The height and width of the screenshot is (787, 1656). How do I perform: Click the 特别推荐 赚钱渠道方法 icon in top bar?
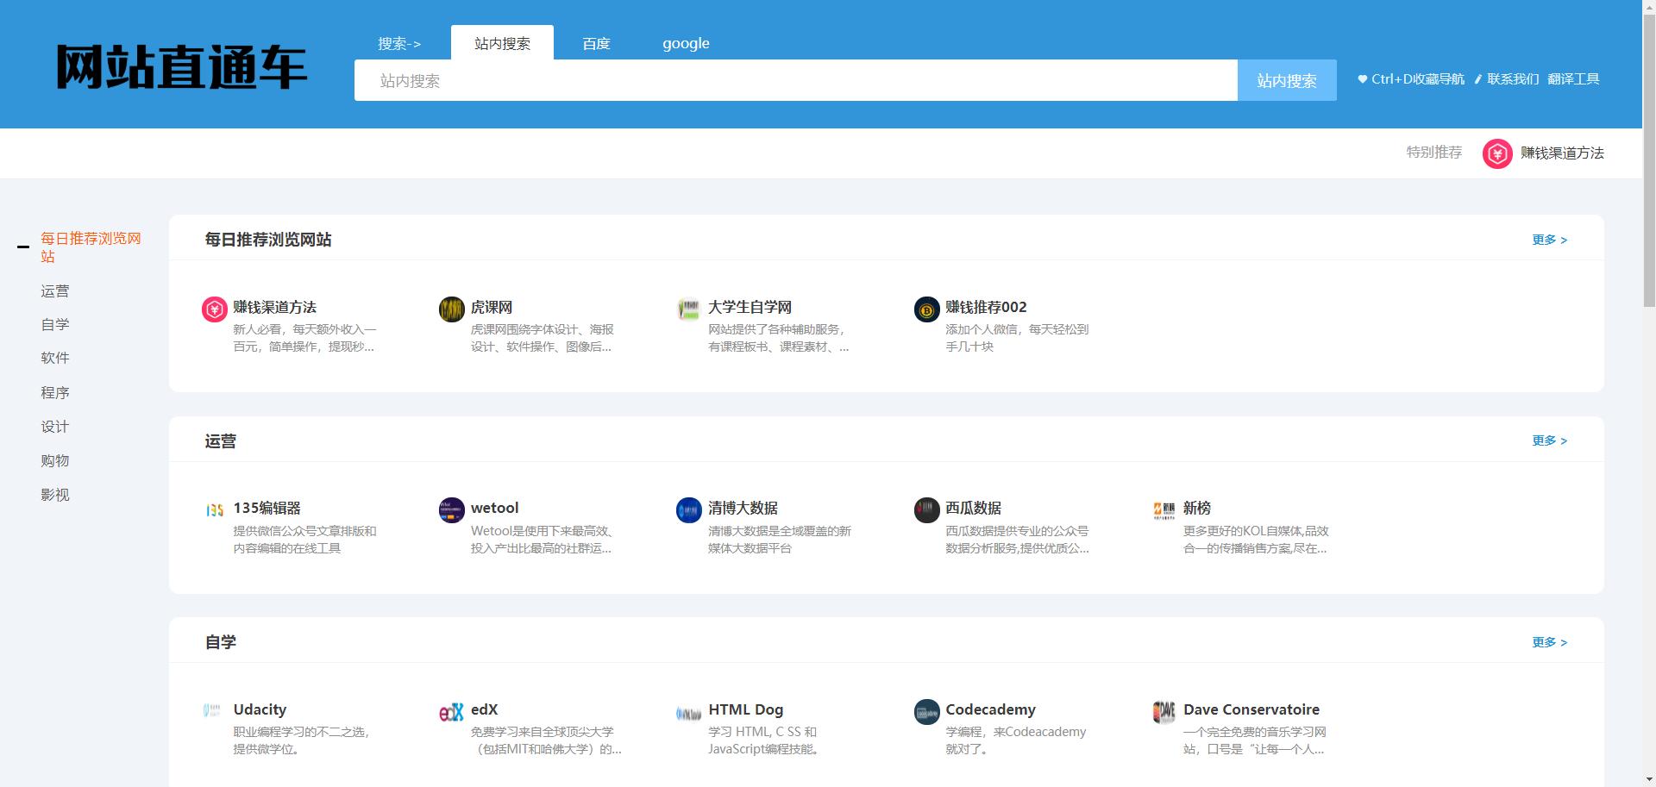pyautogui.click(x=1496, y=153)
